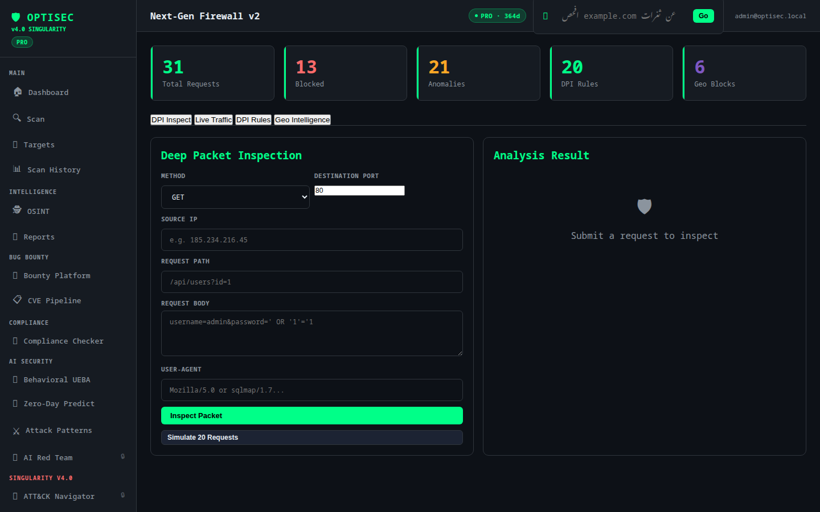This screenshot has width=820, height=512.
Task: Click the icon left of the search box
Action: click(x=546, y=16)
